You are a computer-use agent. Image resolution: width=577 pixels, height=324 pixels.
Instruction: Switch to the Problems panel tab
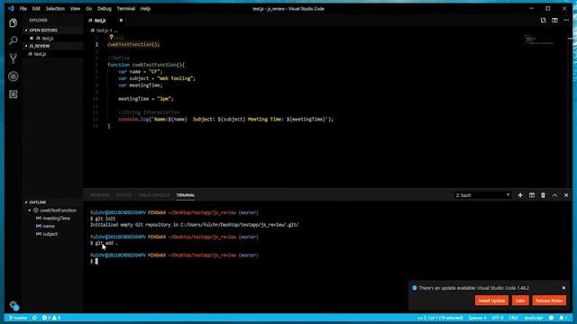click(x=100, y=195)
